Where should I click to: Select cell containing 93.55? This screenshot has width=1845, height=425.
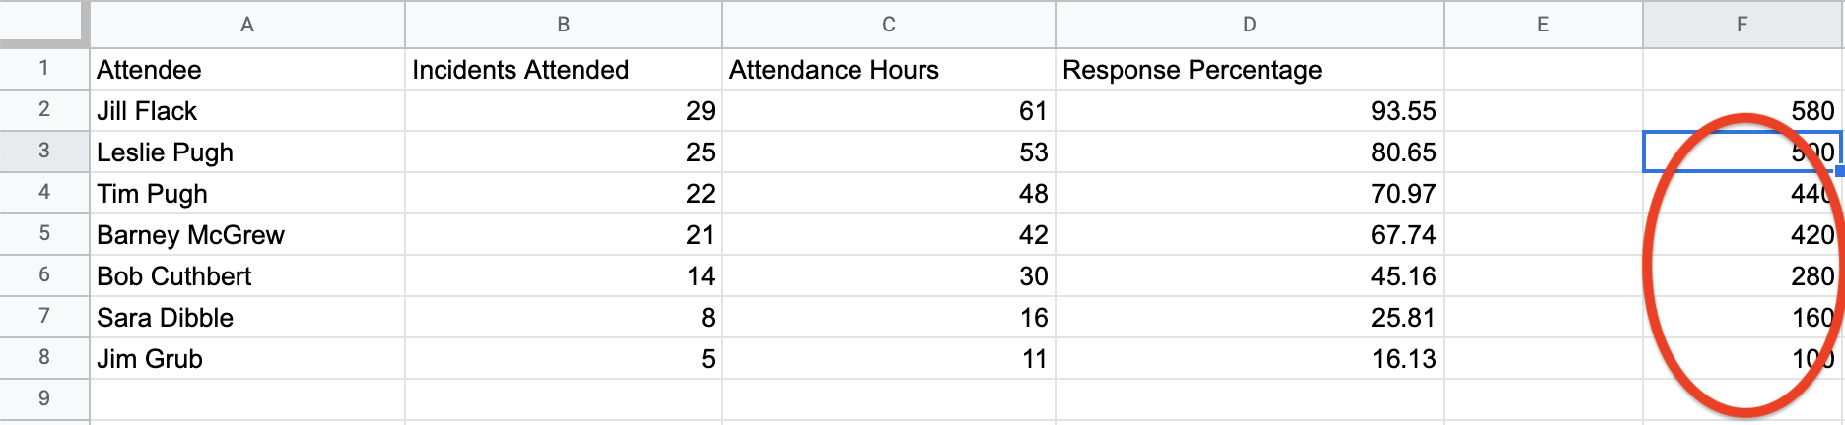coord(1249,111)
